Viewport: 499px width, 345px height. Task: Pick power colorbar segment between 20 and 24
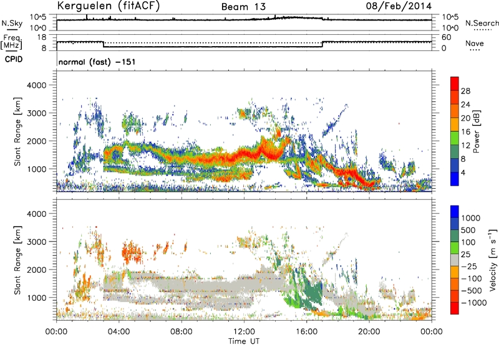(x=455, y=111)
